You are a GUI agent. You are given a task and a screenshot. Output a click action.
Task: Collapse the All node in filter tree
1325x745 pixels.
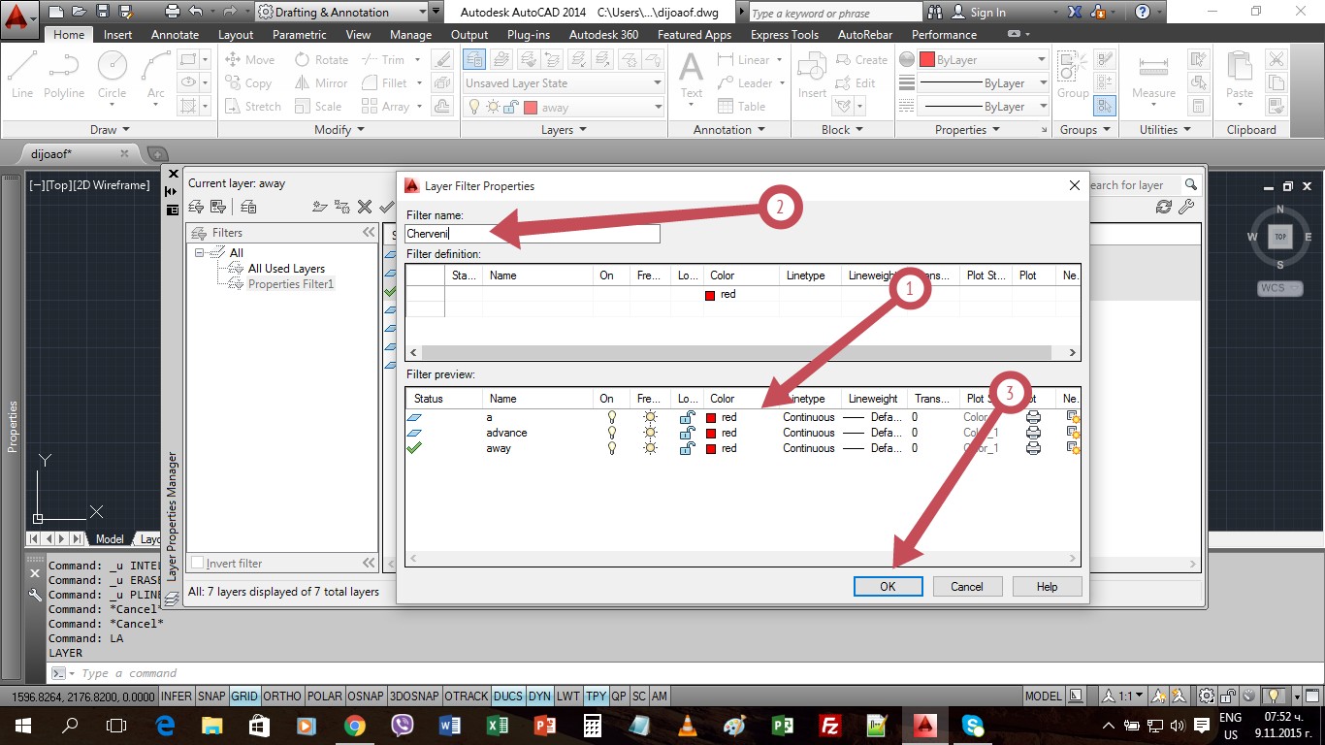click(x=200, y=252)
